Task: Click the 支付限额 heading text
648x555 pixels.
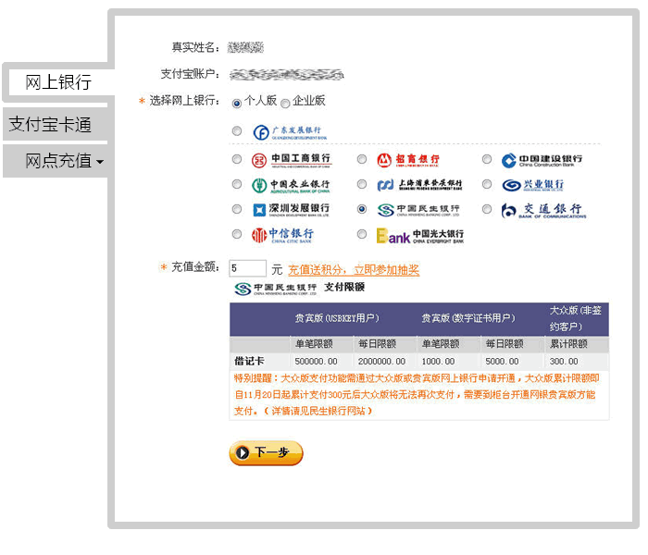Action: tap(344, 287)
